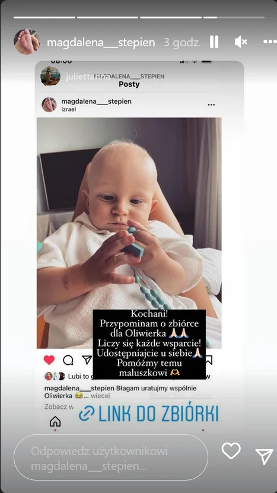Tap the red heart on embedded post
The image size is (277, 493).
[x=49, y=360]
